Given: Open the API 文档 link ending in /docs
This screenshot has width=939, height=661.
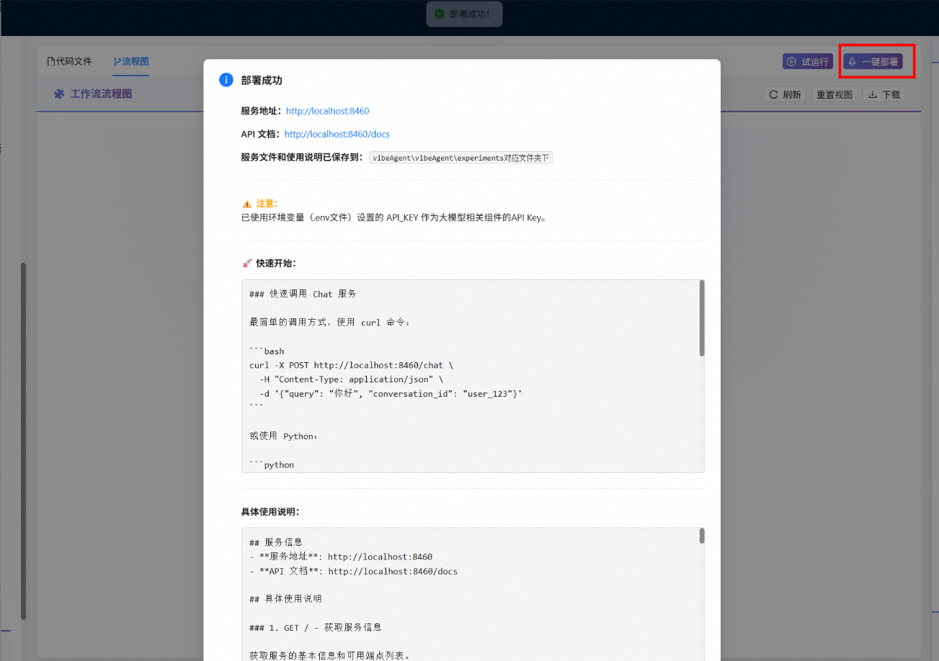Looking at the screenshot, I should 337,134.
